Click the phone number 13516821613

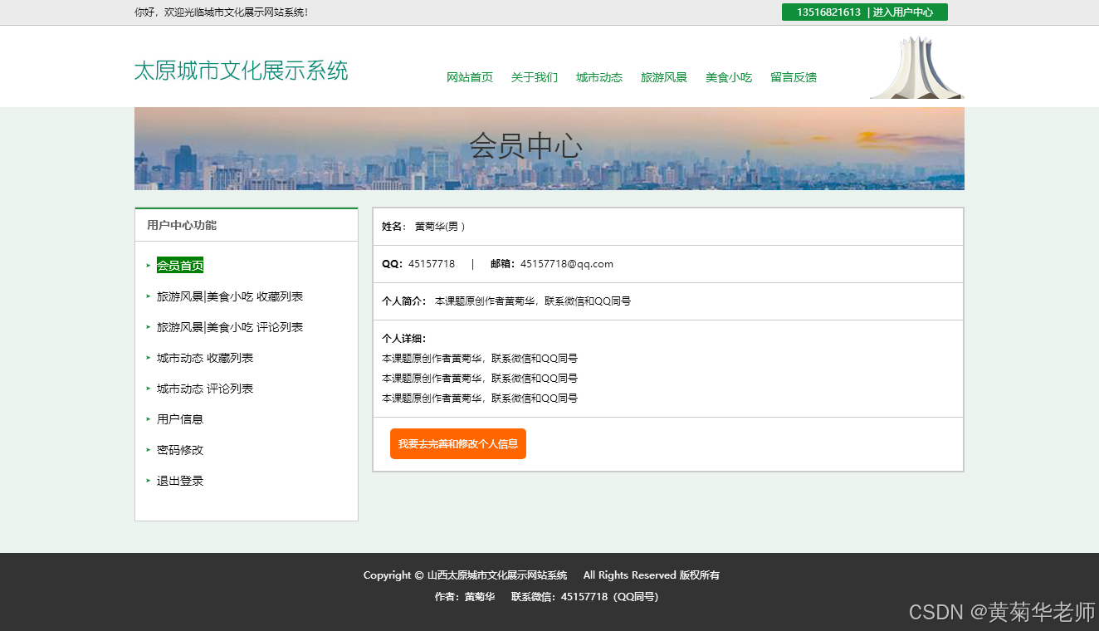tap(828, 12)
